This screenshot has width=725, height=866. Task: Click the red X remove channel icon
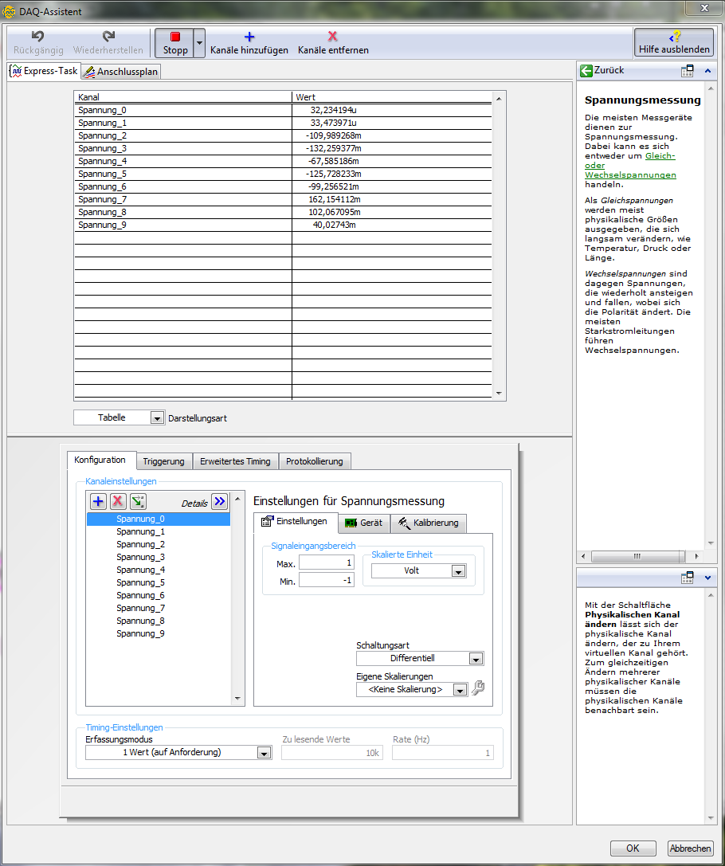[x=118, y=501]
